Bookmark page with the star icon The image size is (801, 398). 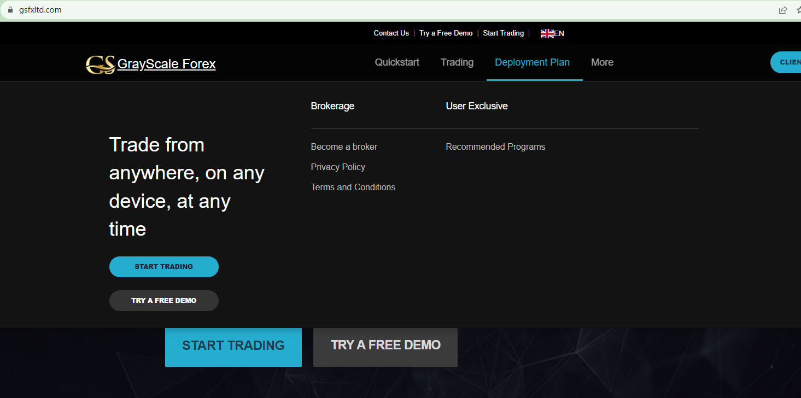click(798, 10)
